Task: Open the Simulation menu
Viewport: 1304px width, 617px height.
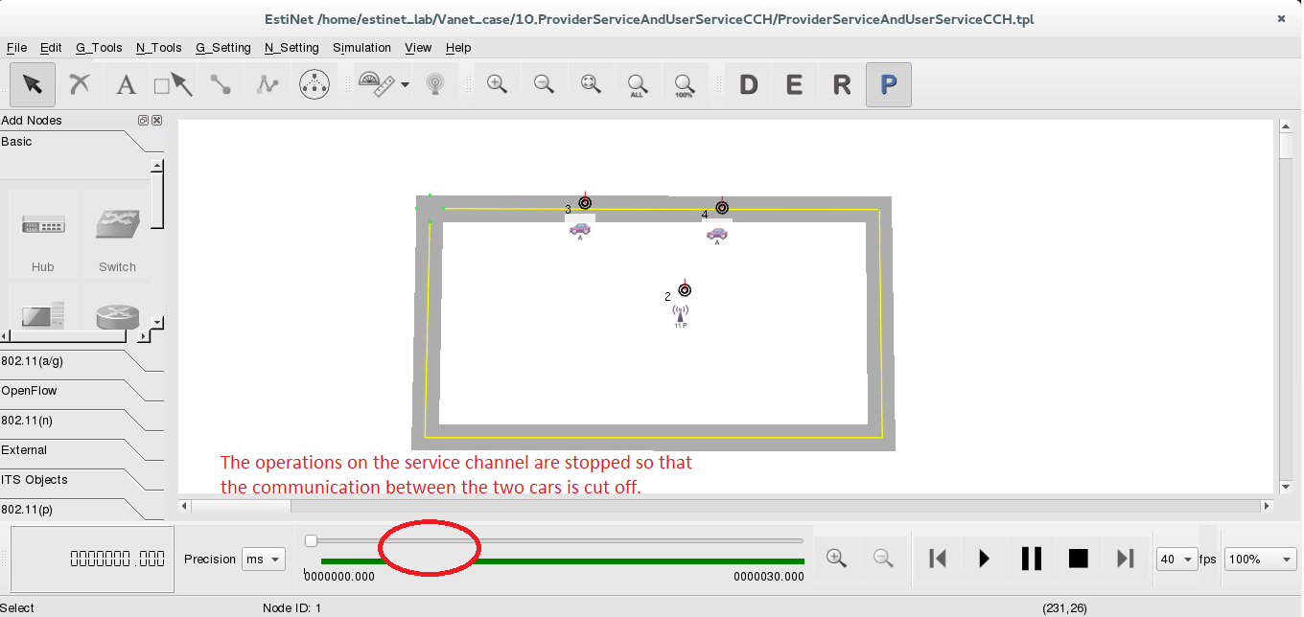Action: click(361, 47)
